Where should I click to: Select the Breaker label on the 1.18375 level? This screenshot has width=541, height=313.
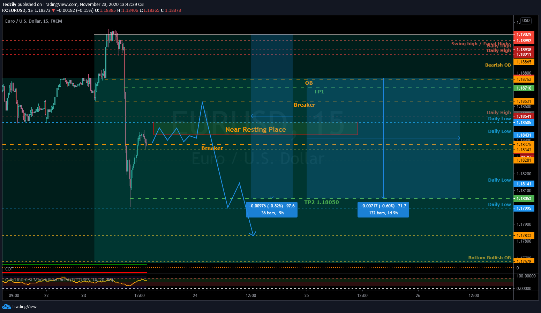tap(212, 148)
